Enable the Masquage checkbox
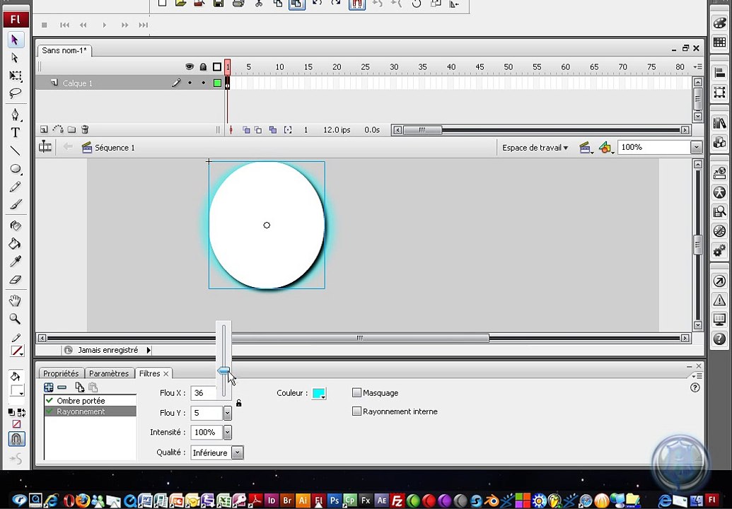732x509 pixels. [356, 393]
